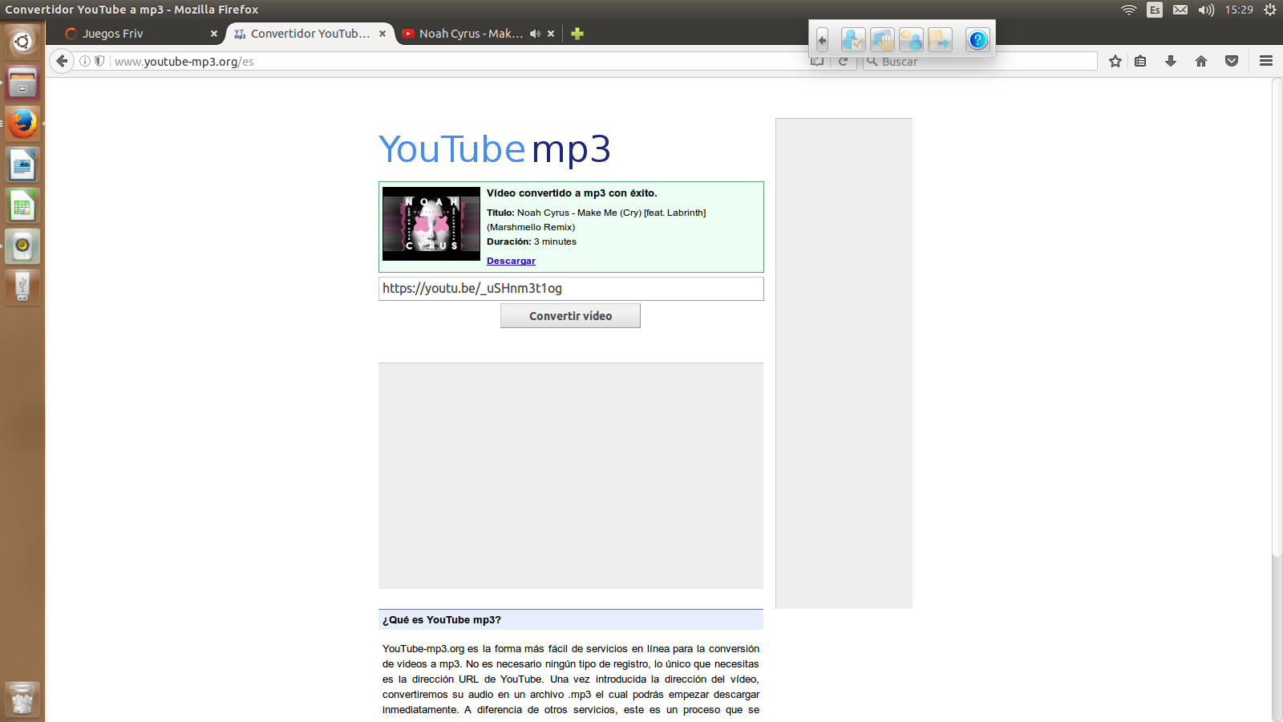The image size is (1283, 722).
Task: Click the Noah Cyrus video thumbnail
Action: click(431, 224)
